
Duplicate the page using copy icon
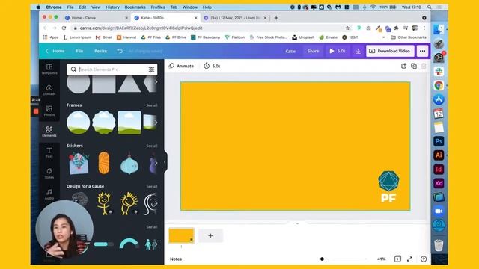pyautogui.click(x=414, y=66)
